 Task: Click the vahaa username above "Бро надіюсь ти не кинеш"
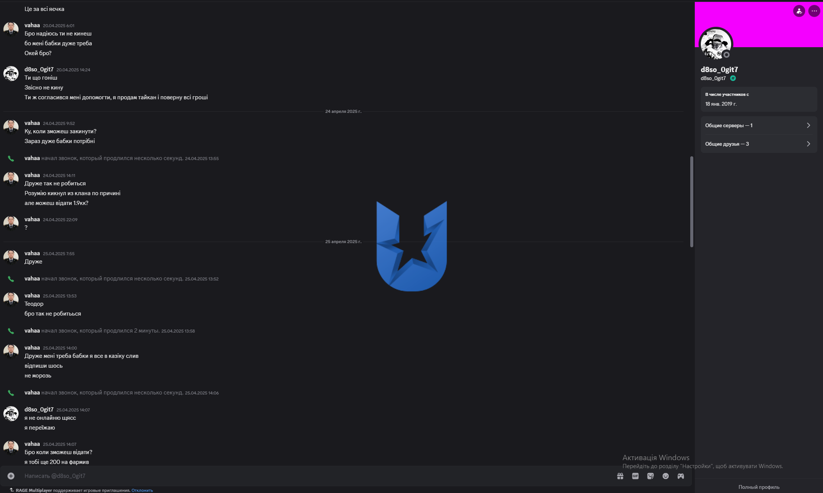tap(32, 25)
